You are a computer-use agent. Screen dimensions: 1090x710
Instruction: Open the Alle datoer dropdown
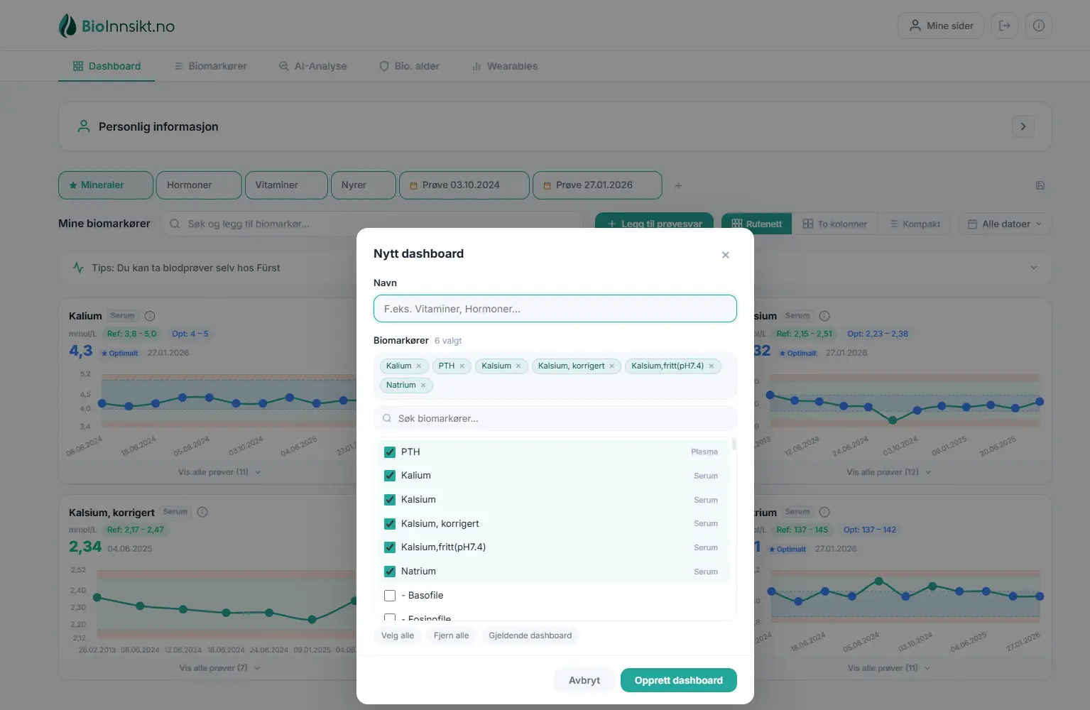click(1005, 224)
